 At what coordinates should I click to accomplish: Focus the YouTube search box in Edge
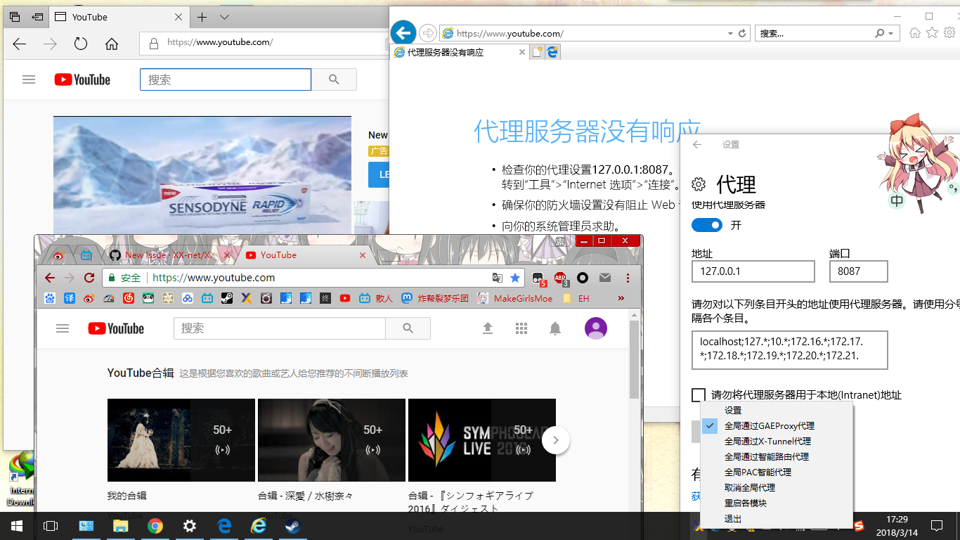pyautogui.click(x=226, y=79)
